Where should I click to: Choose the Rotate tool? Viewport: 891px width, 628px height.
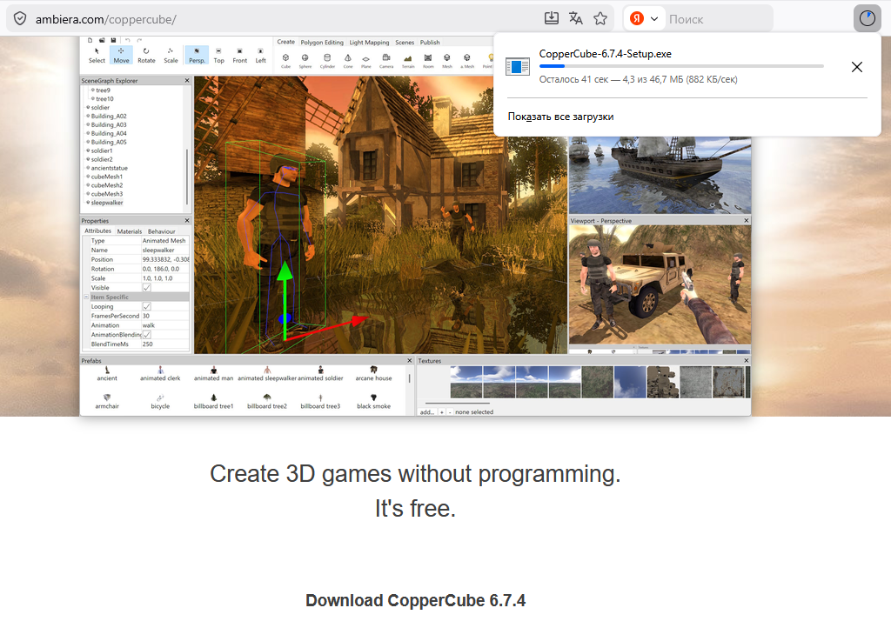pyautogui.click(x=146, y=55)
